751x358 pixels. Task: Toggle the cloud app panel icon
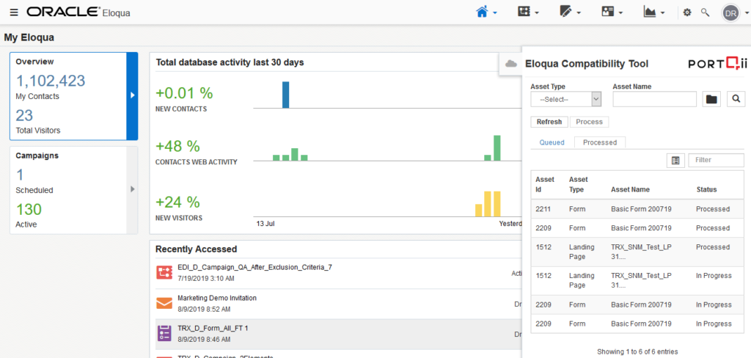click(x=511, y=64)
